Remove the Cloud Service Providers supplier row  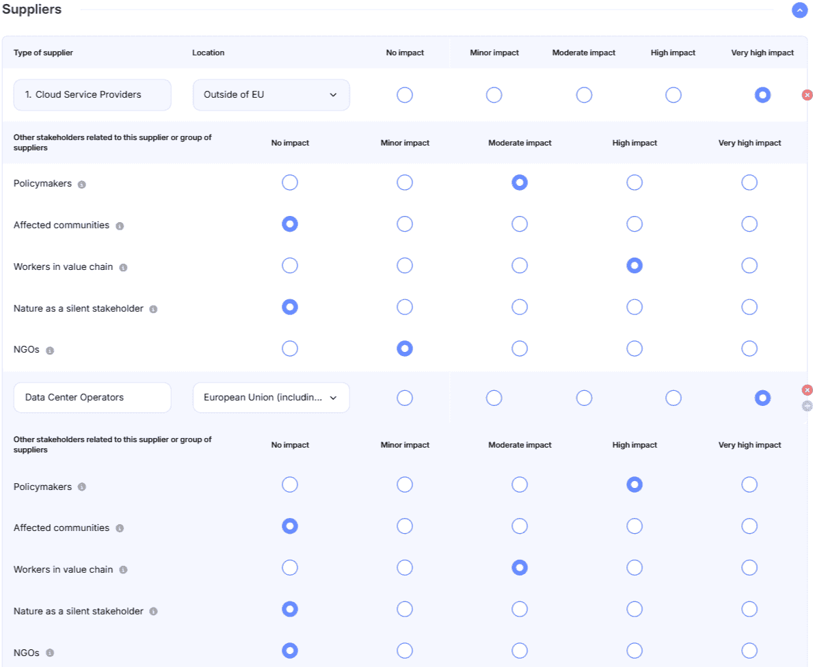coord(807,95)
